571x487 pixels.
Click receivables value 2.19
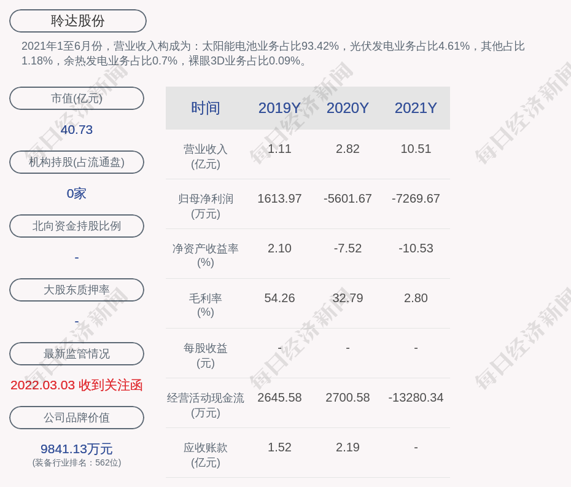click(x=348, y=447)
